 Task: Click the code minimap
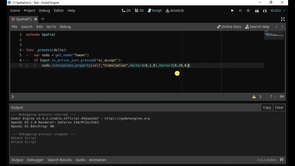(x=274, y=35)
